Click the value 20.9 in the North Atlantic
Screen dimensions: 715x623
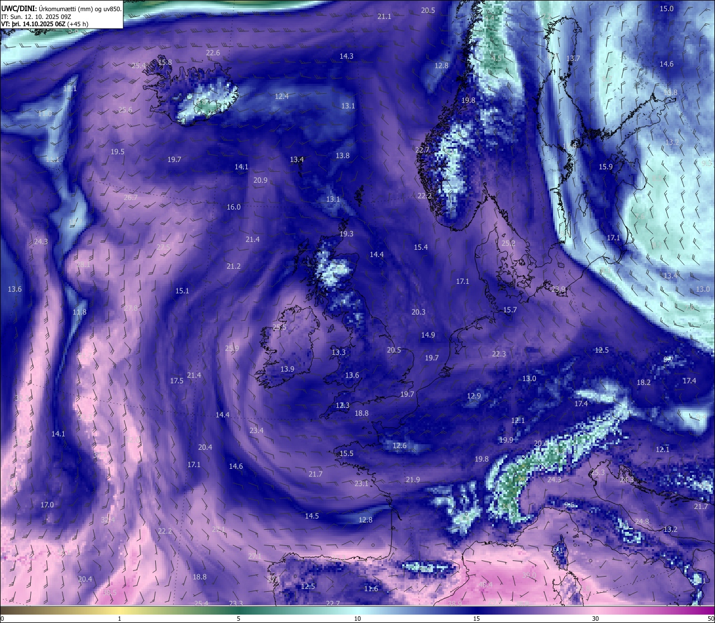point(260,180)
